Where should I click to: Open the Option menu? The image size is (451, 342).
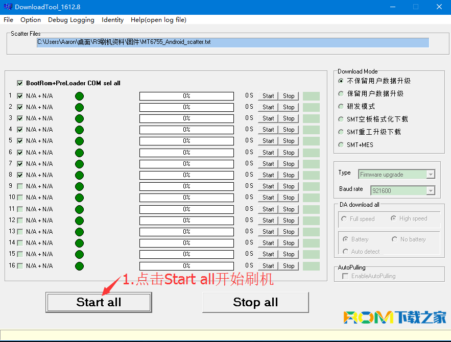point(31,20)
